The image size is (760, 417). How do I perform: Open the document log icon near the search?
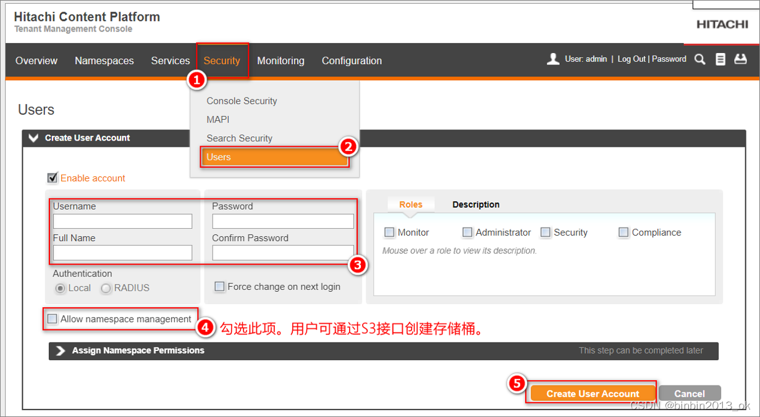[721, 59]
